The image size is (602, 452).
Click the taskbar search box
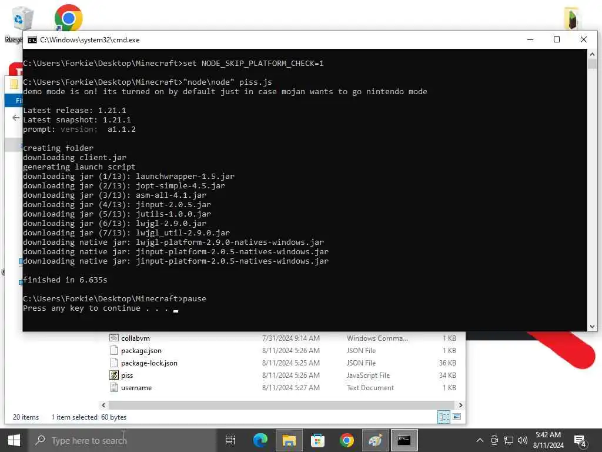point(122,440)
